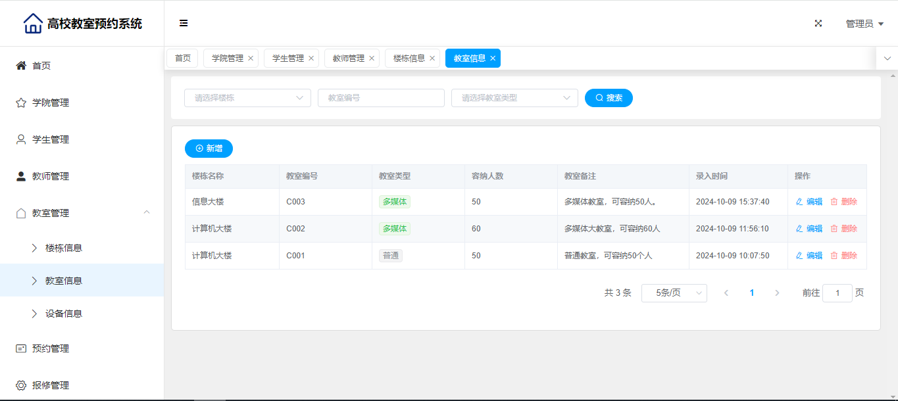Edit the C003 classroom row
Screen dimensions: 898x401
809,202
